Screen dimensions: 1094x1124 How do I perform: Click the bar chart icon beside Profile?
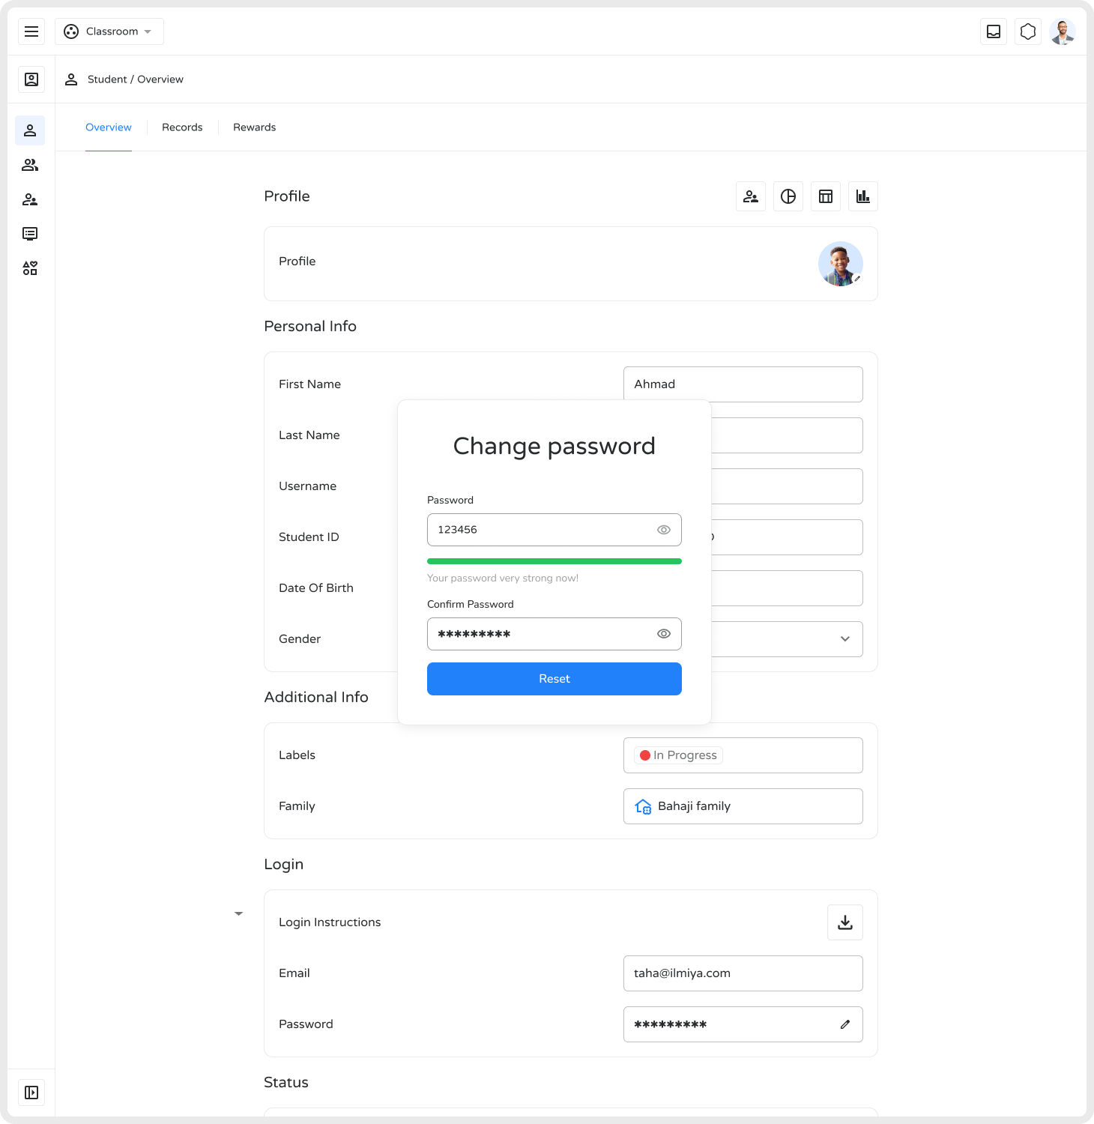(863, 196)
